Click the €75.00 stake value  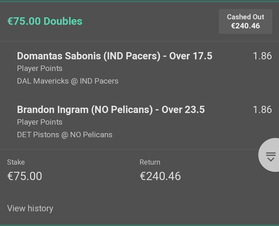coord(25,176)
